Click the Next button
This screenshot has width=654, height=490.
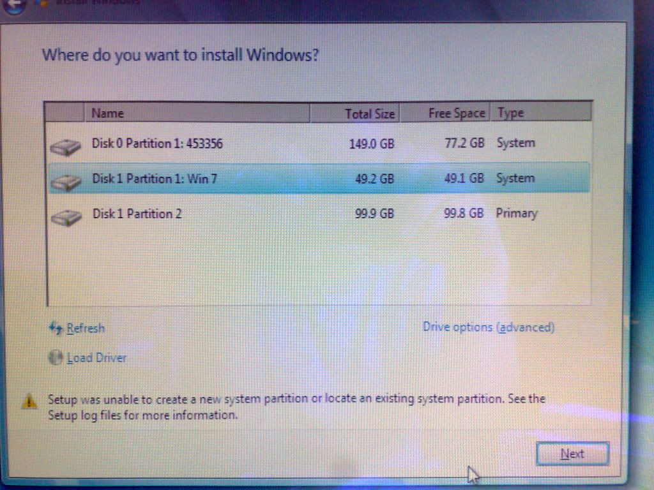[572, 454]
